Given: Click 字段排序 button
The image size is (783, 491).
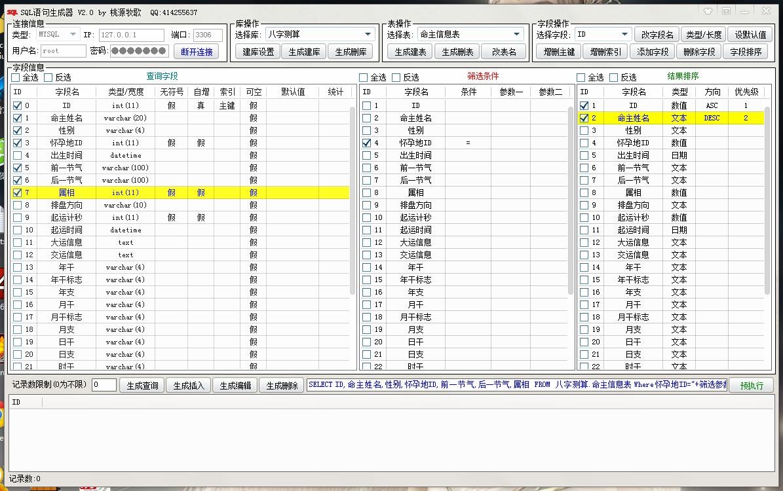Looking at the screenshot, I should tap(746, 52).
